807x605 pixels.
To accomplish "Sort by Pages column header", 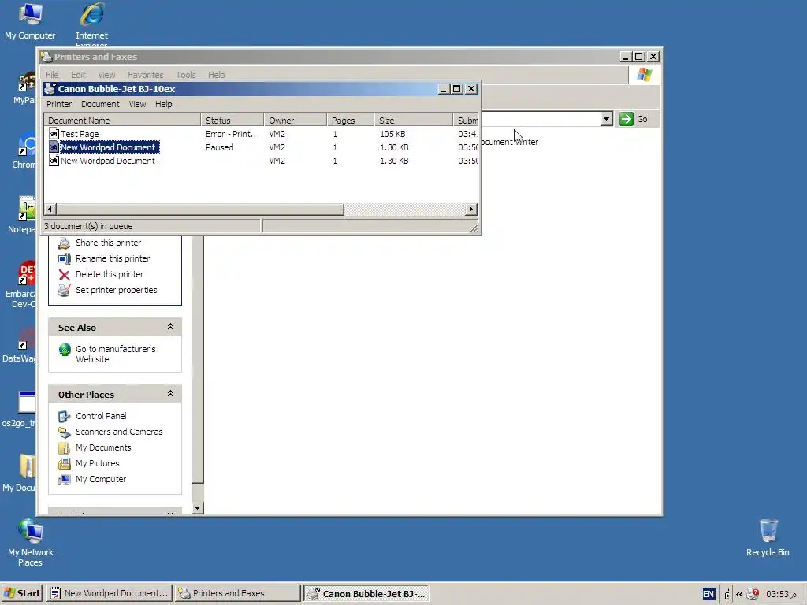I will click(x=351, y=121).
